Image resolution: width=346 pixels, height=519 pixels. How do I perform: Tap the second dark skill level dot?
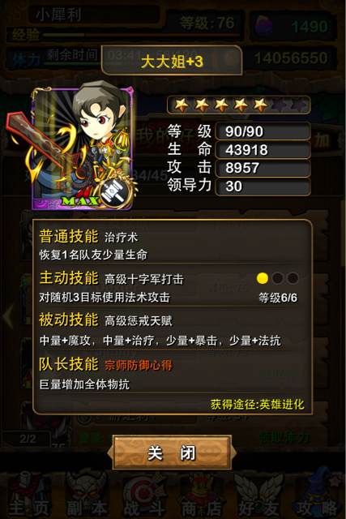[x=277, y=278]
